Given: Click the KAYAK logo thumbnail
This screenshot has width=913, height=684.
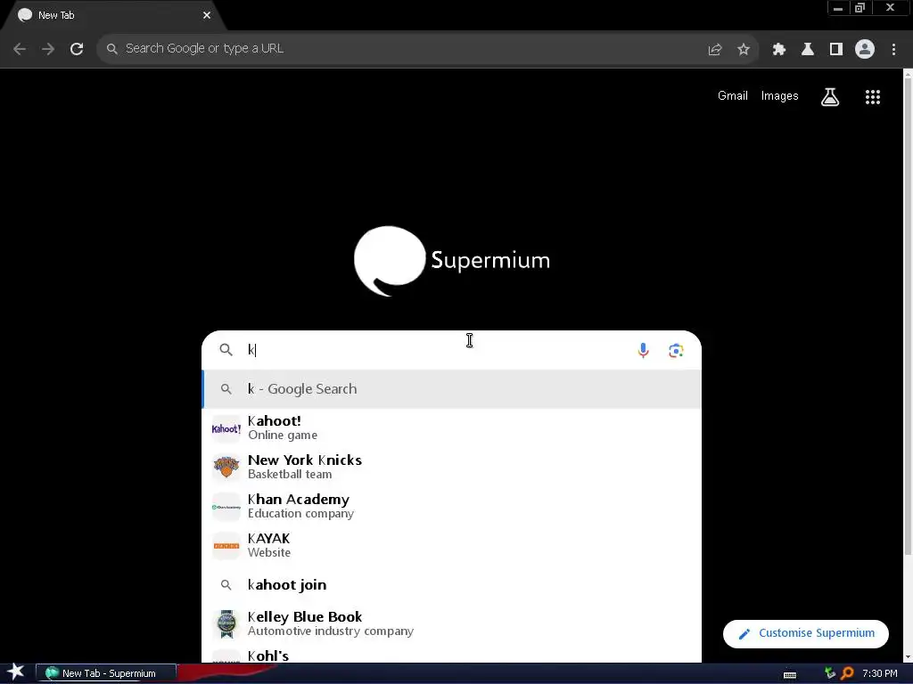Looking at the screenshot, I should tap(226, 546).
